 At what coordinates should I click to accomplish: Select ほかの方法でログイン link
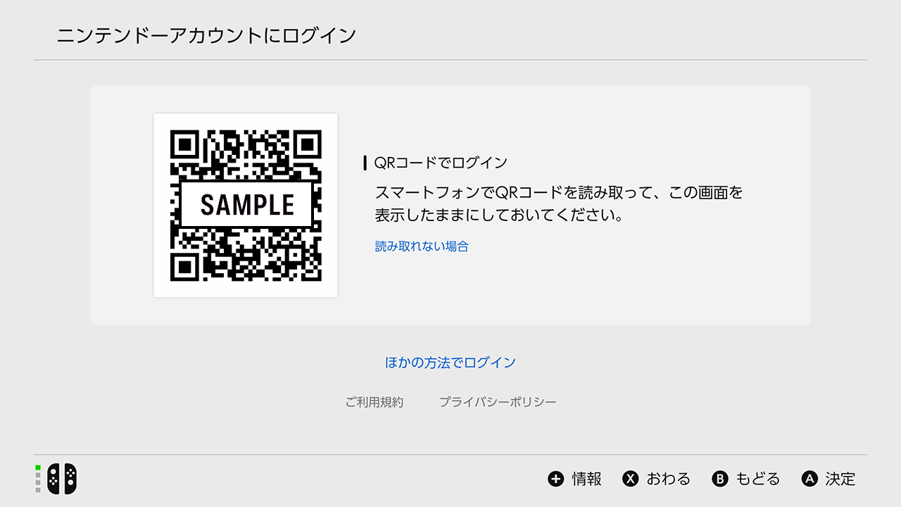coord(450,363)
